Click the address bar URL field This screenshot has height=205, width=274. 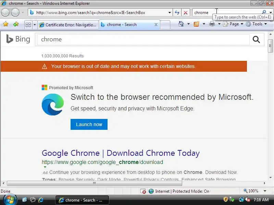pos(100,13)
